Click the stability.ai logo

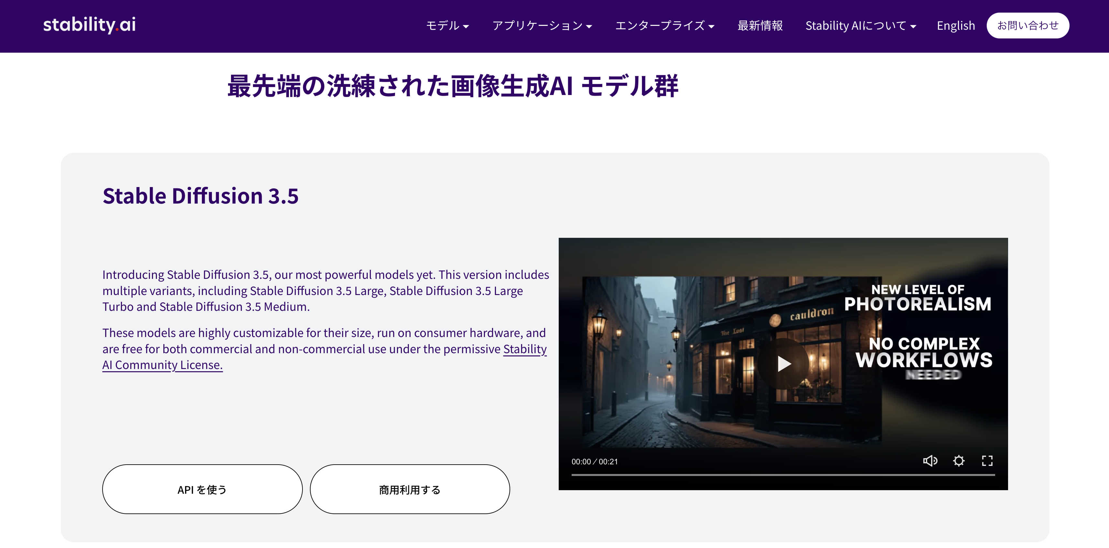tap(90, 25)
